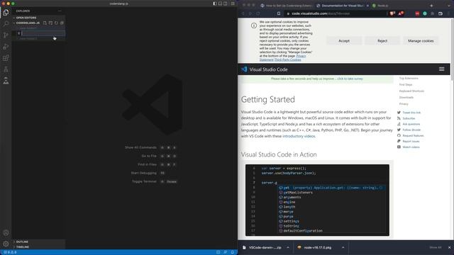Click the browser reload button
The height and width of the screenshot is (255, 454).
click(x=258, y=13)
